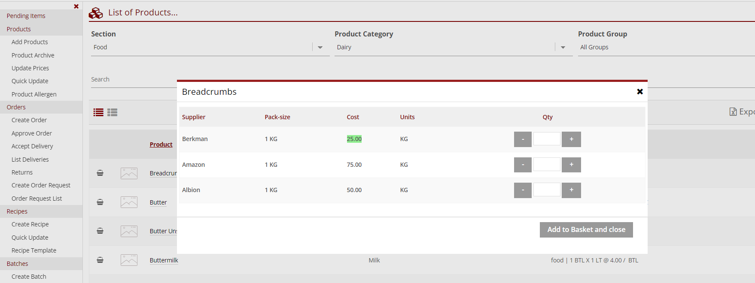Click the Berkman quantity input field
Viewport: 755px width, 283px height.
click(x=547, y=139)
